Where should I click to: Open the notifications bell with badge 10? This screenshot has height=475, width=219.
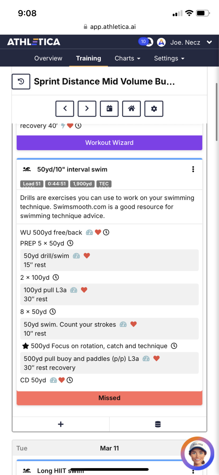point(146,42)
